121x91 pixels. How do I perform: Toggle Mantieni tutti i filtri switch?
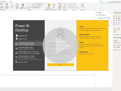pos(118,47)
